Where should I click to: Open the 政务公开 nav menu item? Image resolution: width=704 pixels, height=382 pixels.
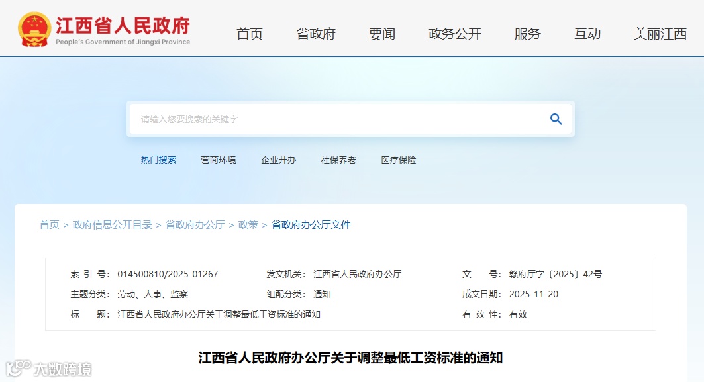click(x=455, y=34)
